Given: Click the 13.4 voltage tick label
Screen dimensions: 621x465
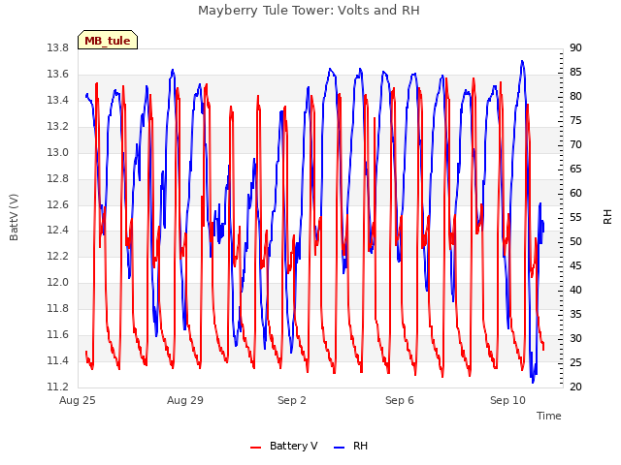Looking at the screenshot, I should (x=58, y=101).
